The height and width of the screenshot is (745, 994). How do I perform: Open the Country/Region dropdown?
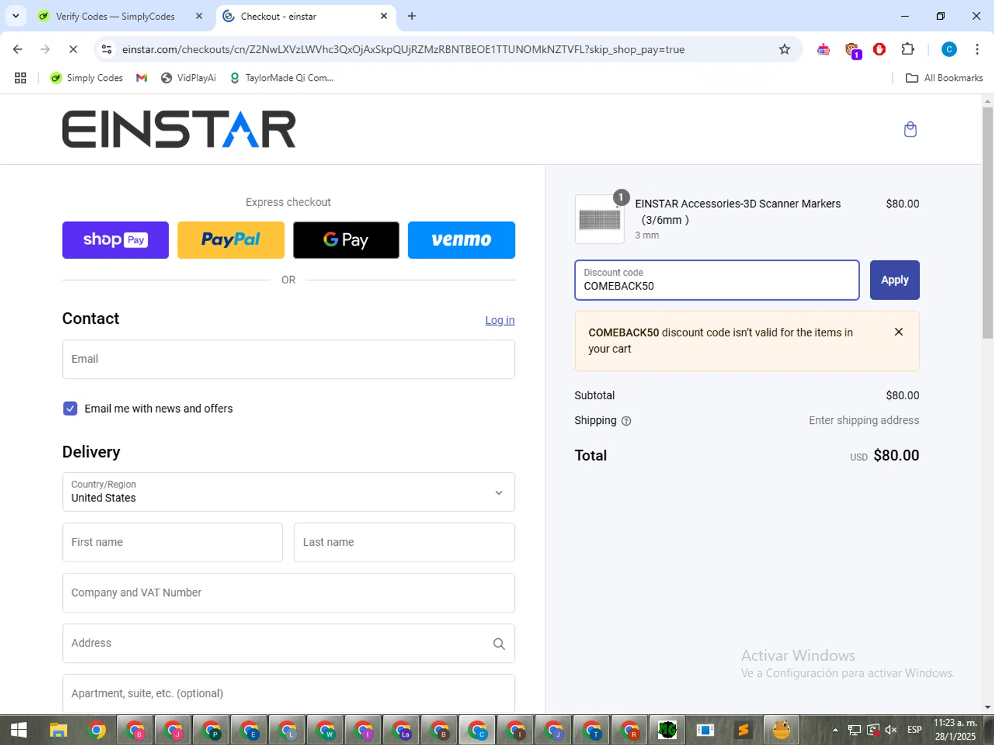click(288, 492)
